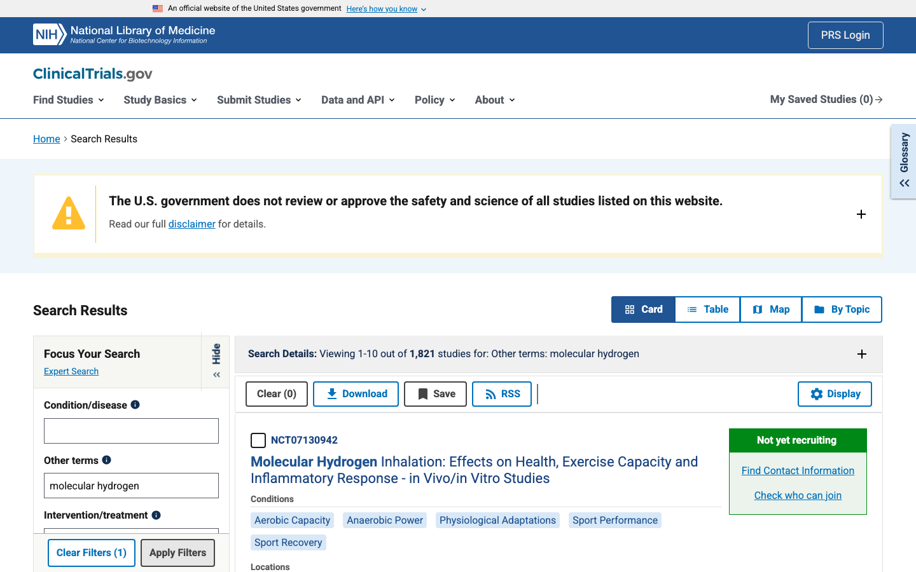The image size is (916, 572).
Task: Open study ID link NCT07130942
Action: (304, 440)
